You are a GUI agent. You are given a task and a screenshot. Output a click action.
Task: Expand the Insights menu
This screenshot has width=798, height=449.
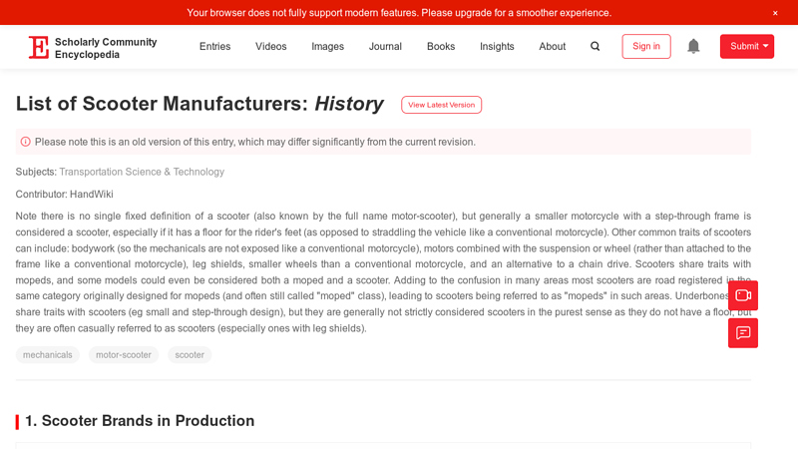[497, 47]
